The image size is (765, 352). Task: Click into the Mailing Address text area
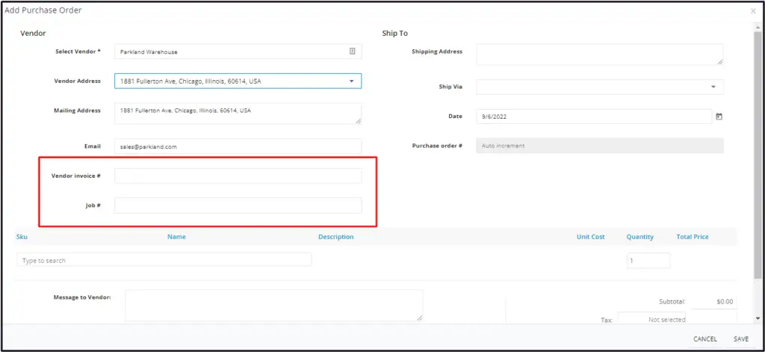238,114
